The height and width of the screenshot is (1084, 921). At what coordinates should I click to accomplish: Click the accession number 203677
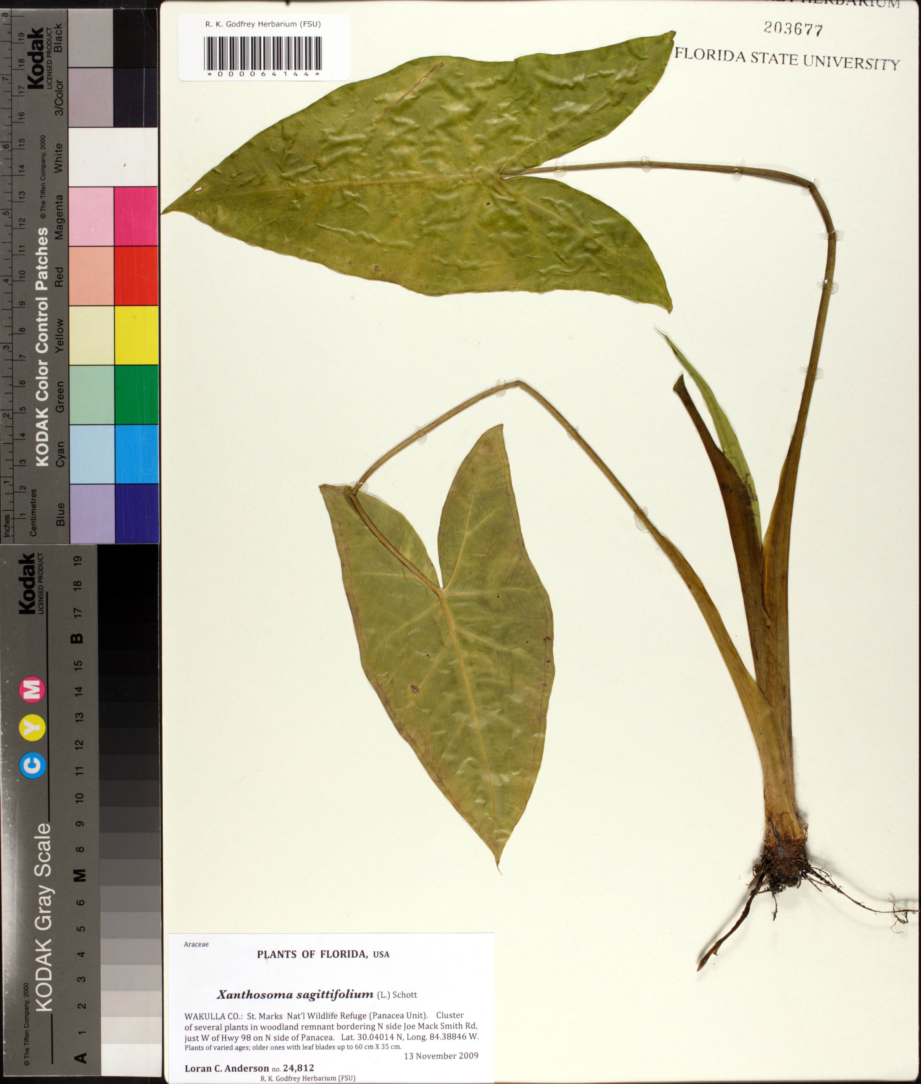[793, 29]
